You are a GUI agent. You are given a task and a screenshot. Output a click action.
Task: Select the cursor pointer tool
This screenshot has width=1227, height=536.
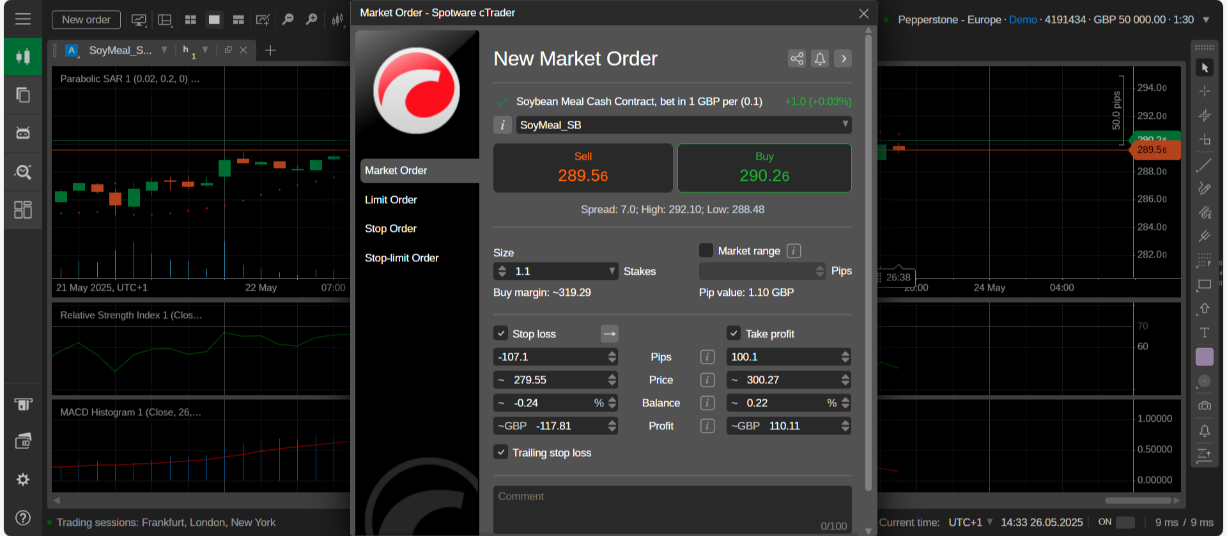[1205, 67]
